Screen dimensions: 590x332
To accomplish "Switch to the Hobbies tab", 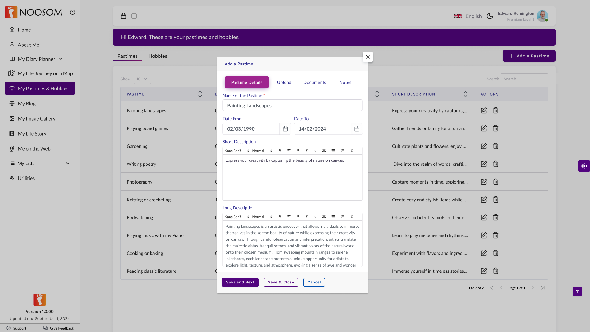I will [x=158, y=56].
